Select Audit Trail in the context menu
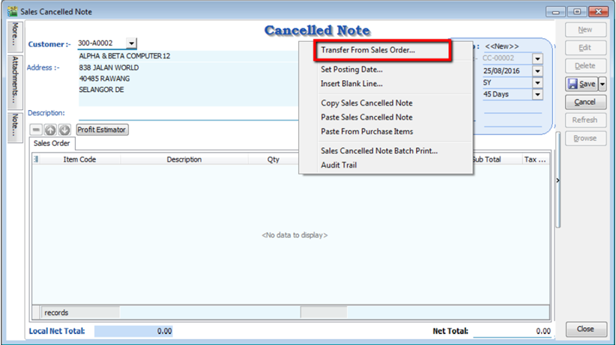 tap(339, 165)
